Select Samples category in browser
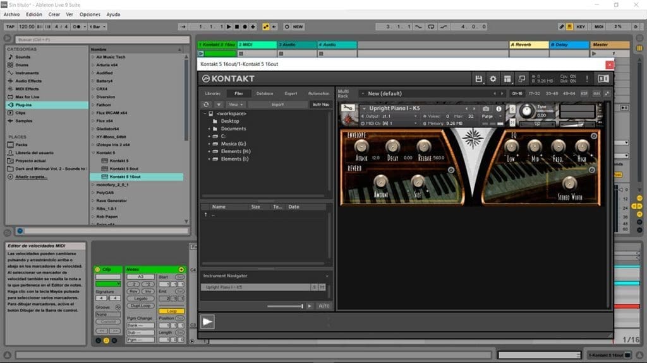The height and width of the screenshot is (363, 647). pos(23,121)
